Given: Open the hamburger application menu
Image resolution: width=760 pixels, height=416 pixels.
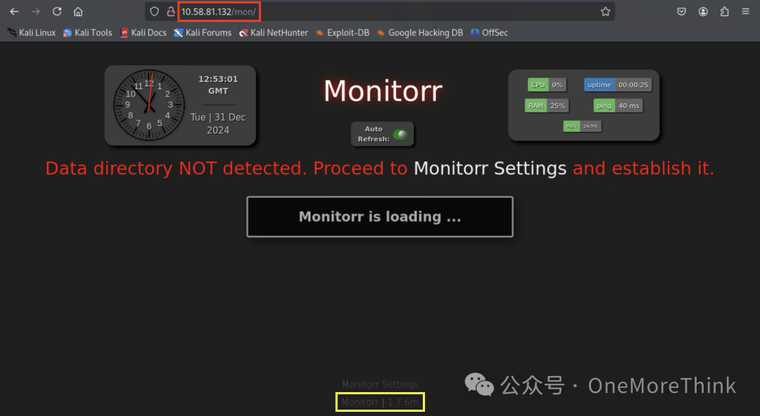Looking at the screenshot, I should pyautogui.click(x=745, y=12).
